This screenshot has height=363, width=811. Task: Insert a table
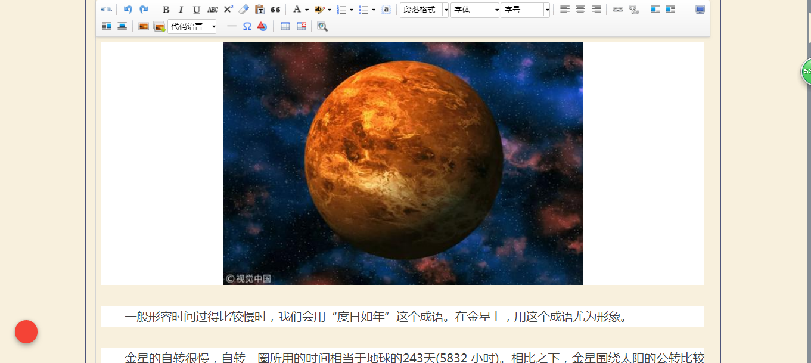click(285, 26)
